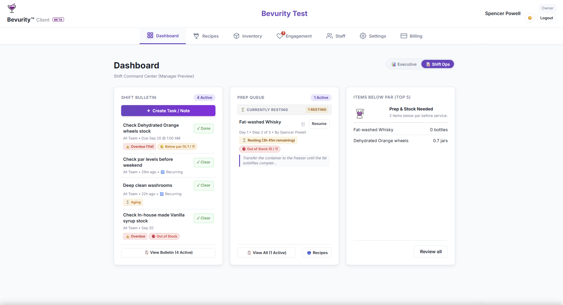Click the Owner role badge
This screenshot has height=305, width=563.
tap(548, 8)
